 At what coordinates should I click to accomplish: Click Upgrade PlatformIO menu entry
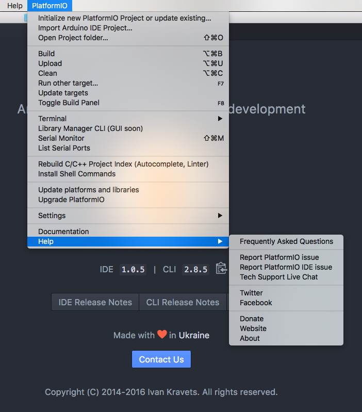[x=128, y=200]
